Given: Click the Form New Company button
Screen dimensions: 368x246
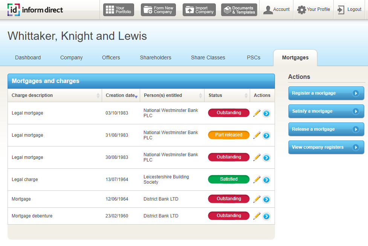Looking at the screenshot, I should pyautogui.click(x=158, y=10).
